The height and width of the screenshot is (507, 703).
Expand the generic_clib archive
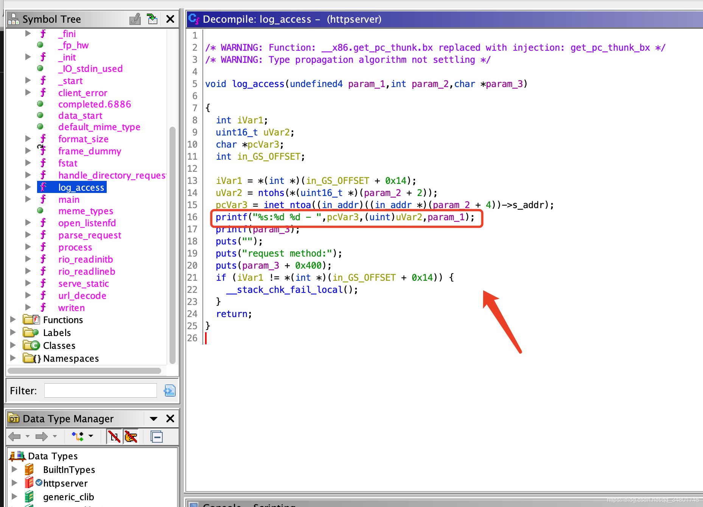click(x=14, y=496)
